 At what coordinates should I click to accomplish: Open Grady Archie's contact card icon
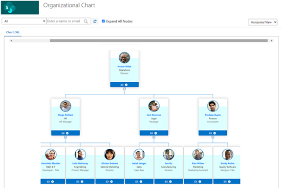pyautogui.click(x=225, y=182)
